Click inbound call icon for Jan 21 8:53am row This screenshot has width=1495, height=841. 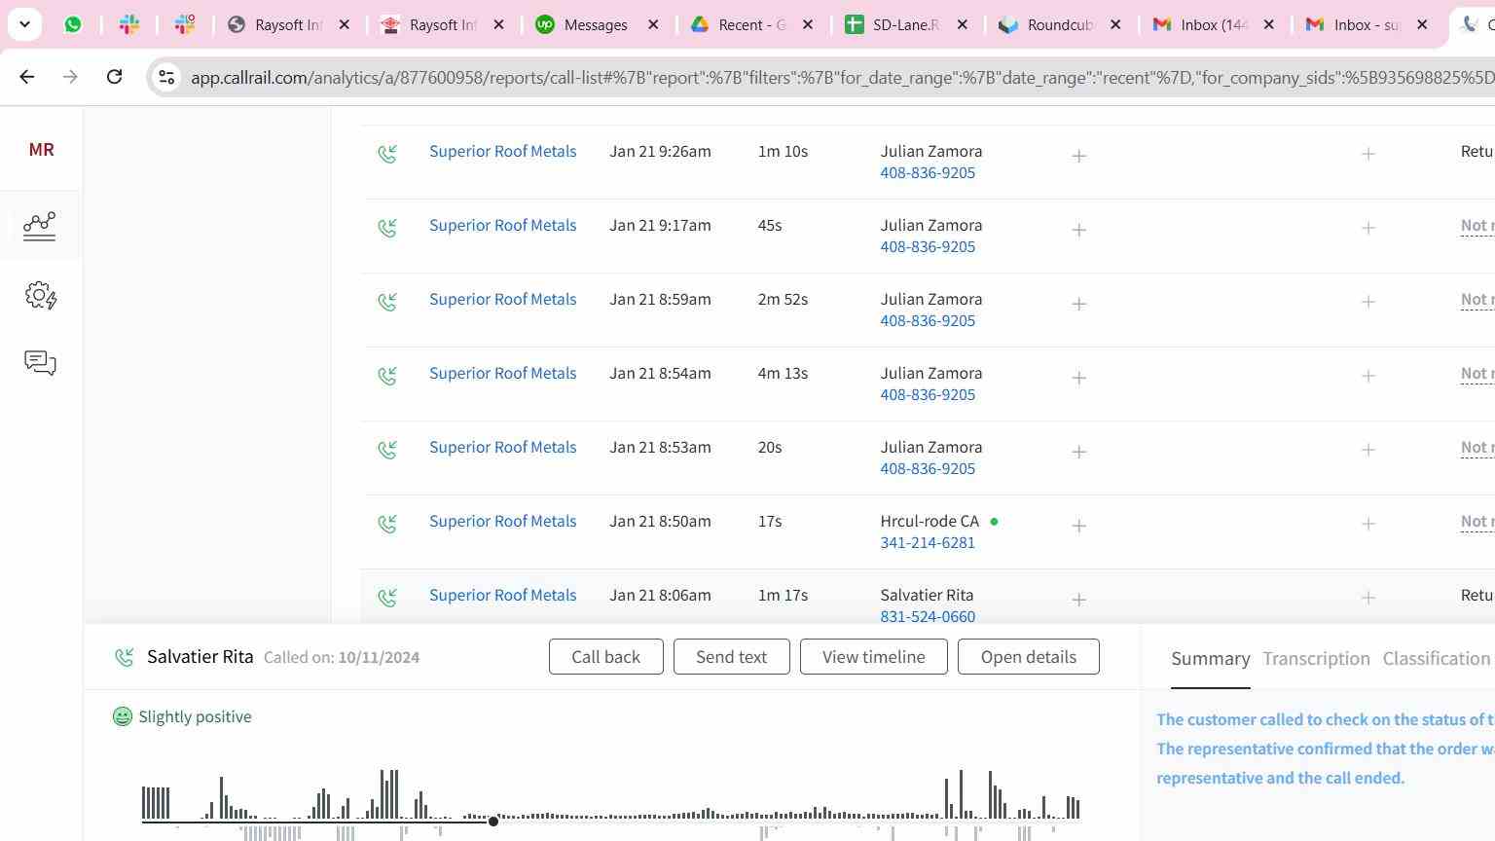[x=387, y=450]
